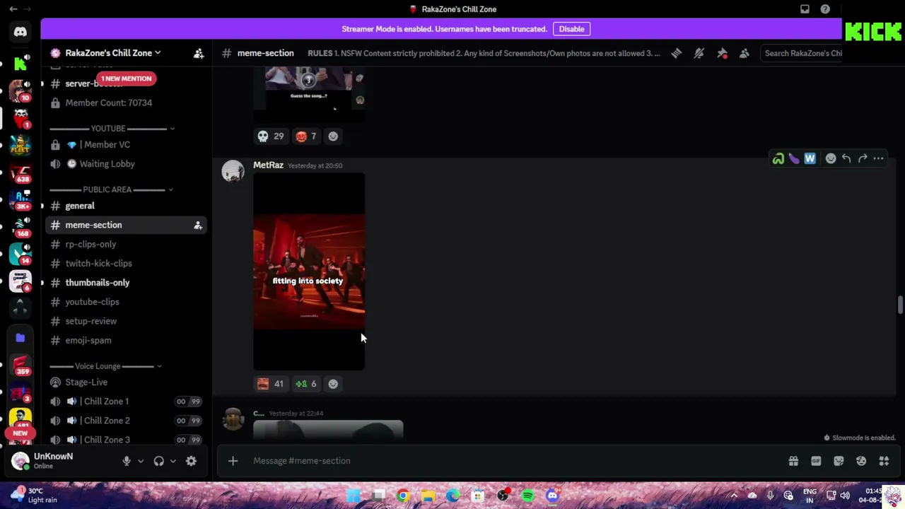Send a gift via gift icon
The width and height of the screenshot is (905, 509).
click(793, 461)
